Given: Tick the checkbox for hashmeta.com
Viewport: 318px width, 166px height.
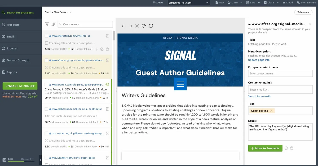Looking at the screenshot, I should click(46, 134).
